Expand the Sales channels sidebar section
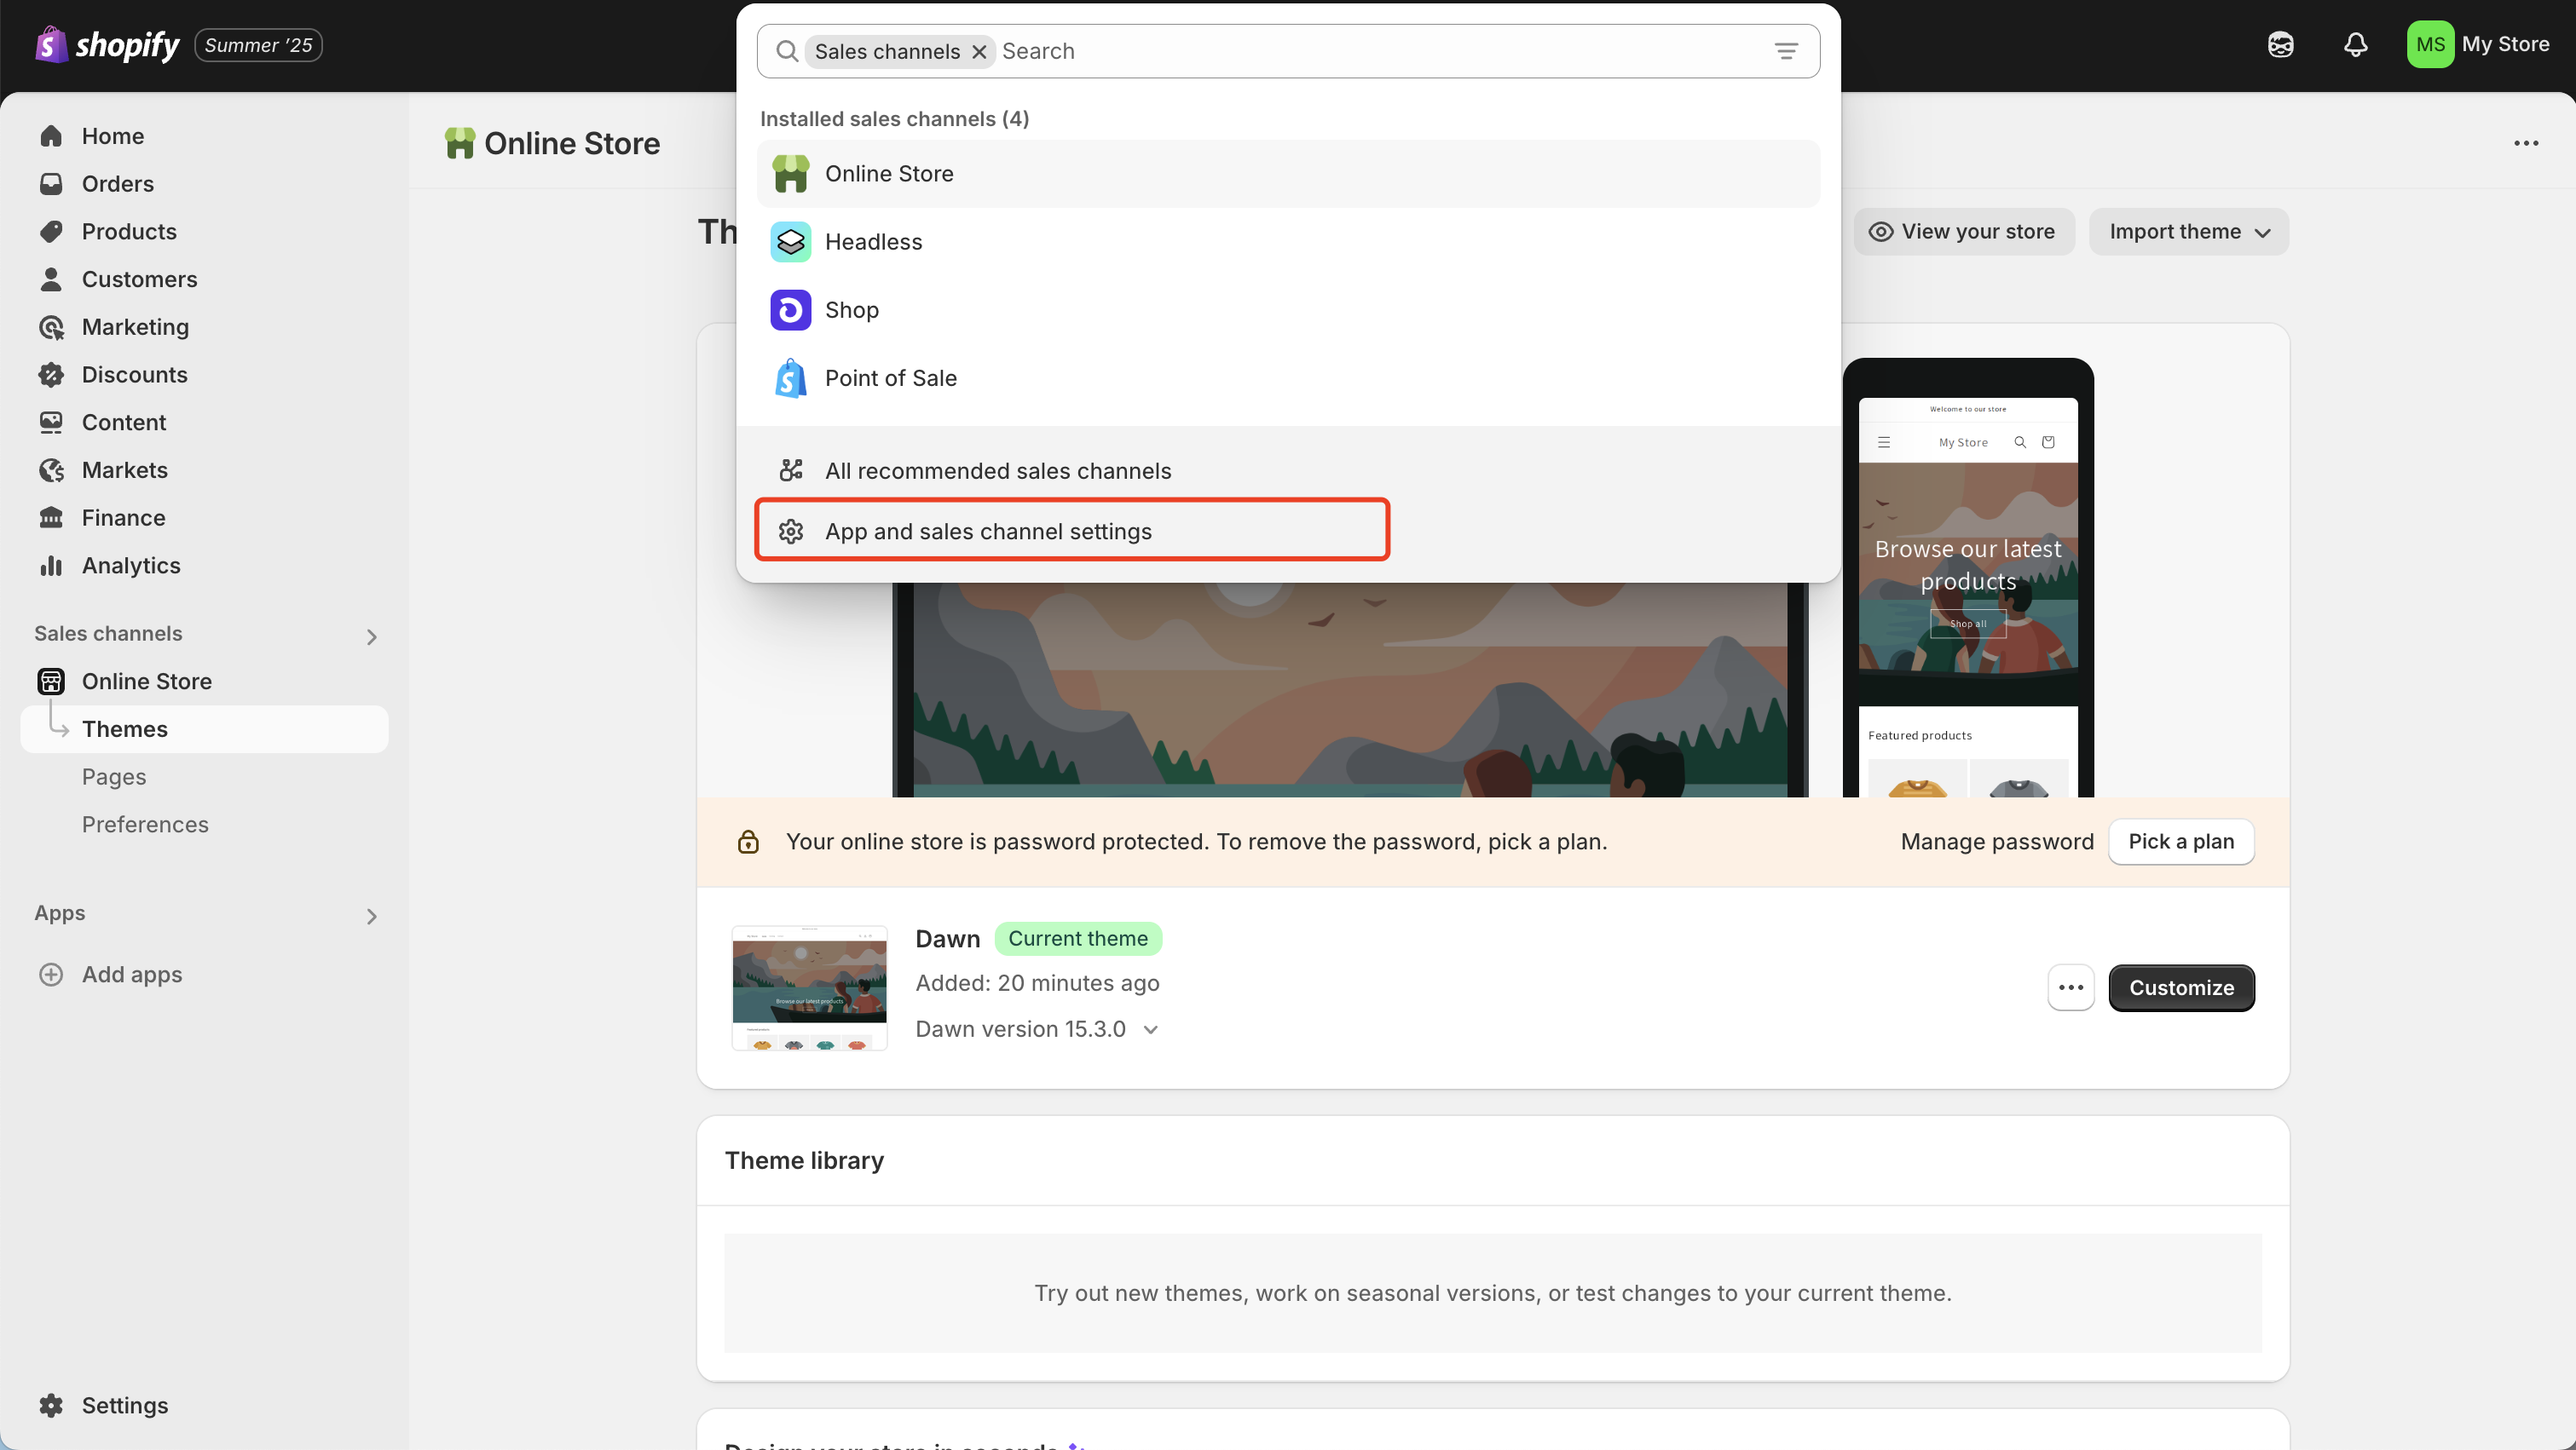The width and height of the screenshot is (2576, 1450). point(371,636)
